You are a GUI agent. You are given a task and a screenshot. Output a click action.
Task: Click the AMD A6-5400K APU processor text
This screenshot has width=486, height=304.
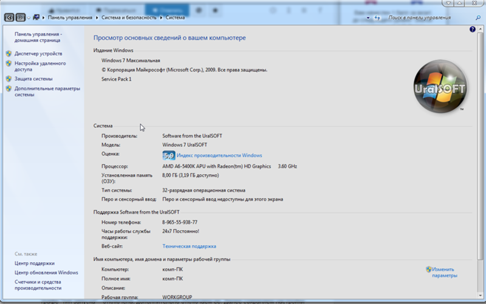coord(217,166)
